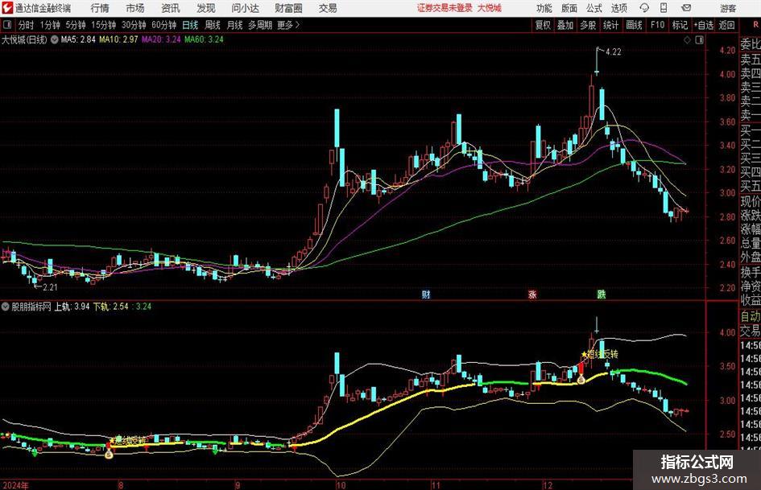The width and height of the screenshot is (761, 490).
Task: Switch to the 分时 chart tab
Action: (x=27, y=25)
